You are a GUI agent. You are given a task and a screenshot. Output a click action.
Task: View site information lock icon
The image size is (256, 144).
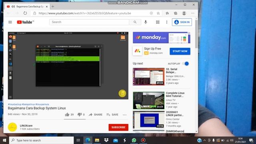coord(35,13)
